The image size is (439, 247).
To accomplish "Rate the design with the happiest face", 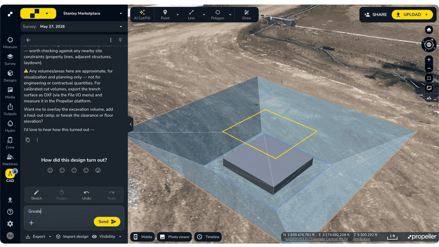I will click(x=98, y=170).
